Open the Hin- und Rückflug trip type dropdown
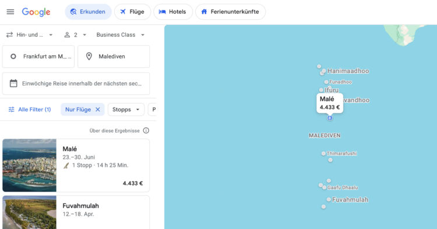The image size is (437, 229). [x=30, y=35]
